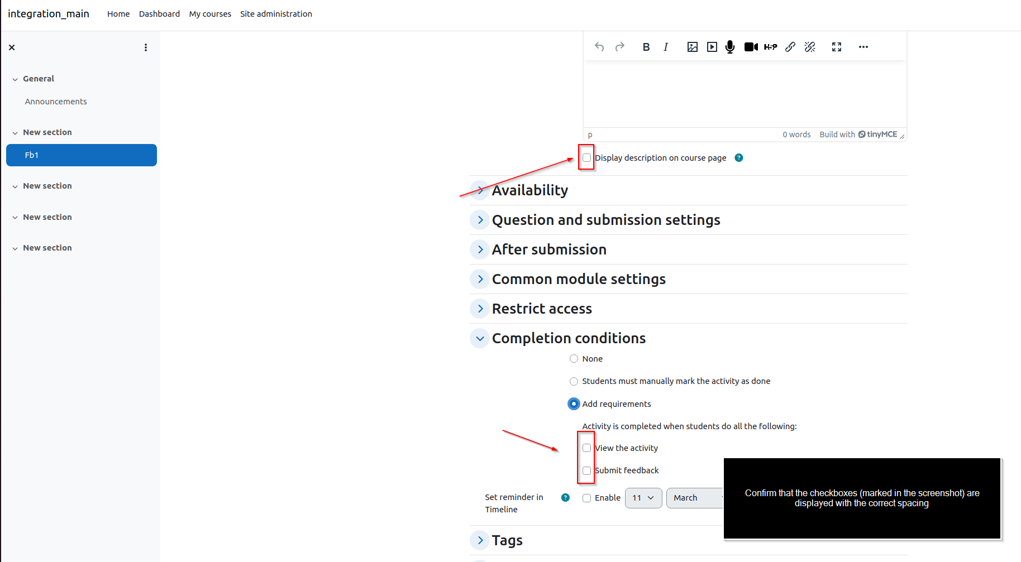Viewport: 1021px width, 562px height.
Task: Expand the After submission section
Action: (480, 249)
